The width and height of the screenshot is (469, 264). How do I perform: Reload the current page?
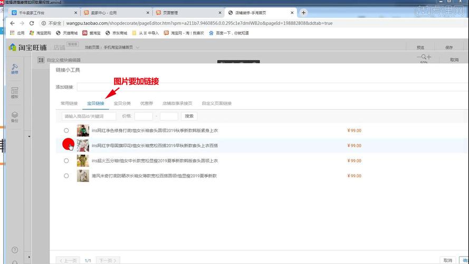pyautogui.click(x=32, y=23)
